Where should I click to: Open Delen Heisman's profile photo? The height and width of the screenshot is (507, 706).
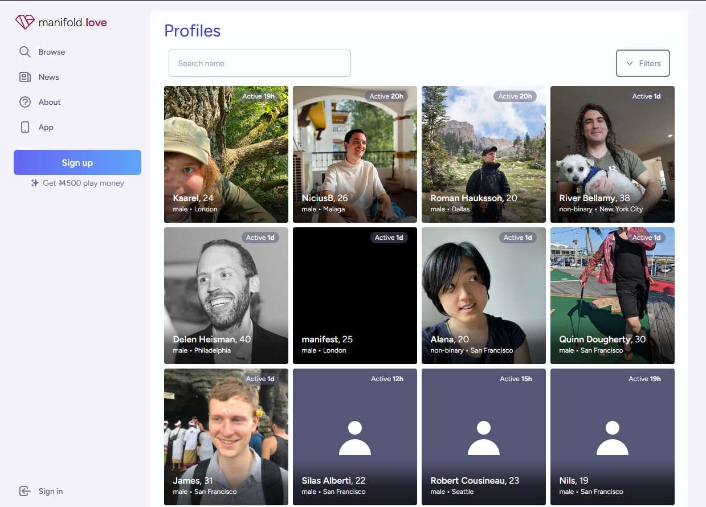point(226,296)
